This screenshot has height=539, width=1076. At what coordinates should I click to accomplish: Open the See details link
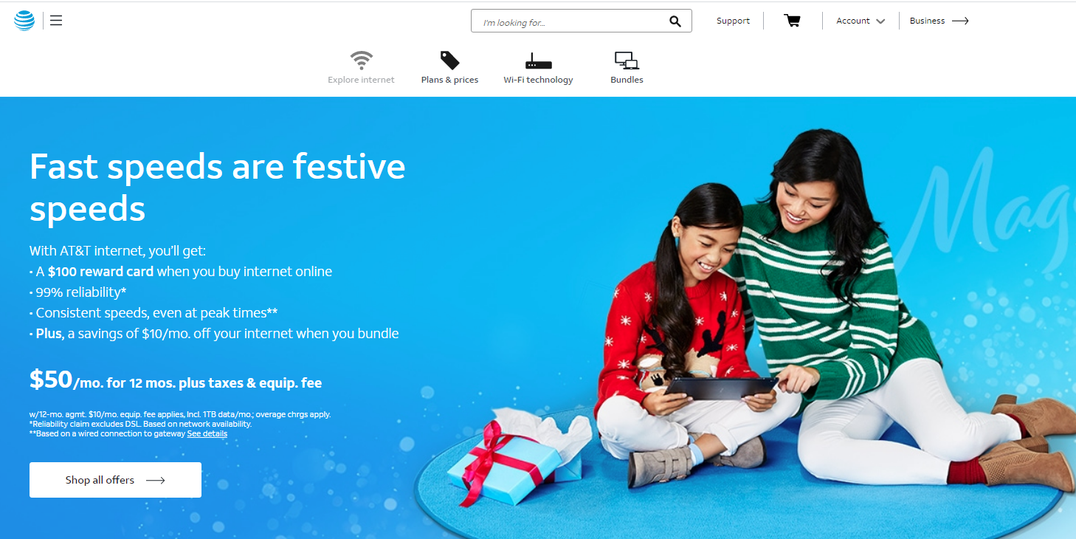207,434
